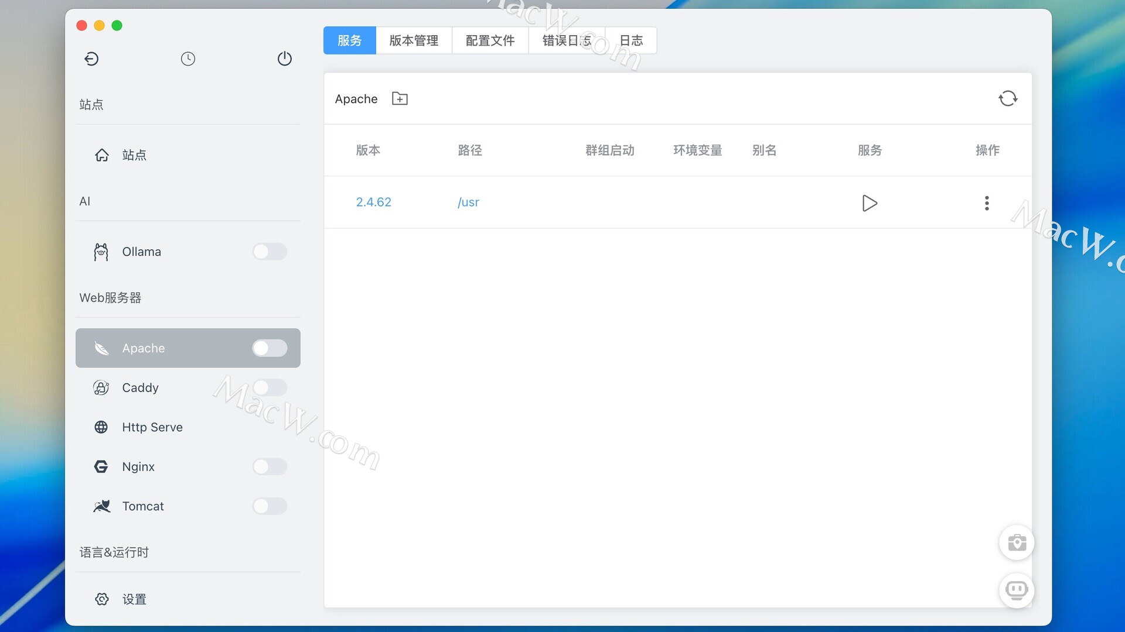Select Tomcat in the sidebar
Viewport: 1125px width, 632px height.
(x=188, y=506)
